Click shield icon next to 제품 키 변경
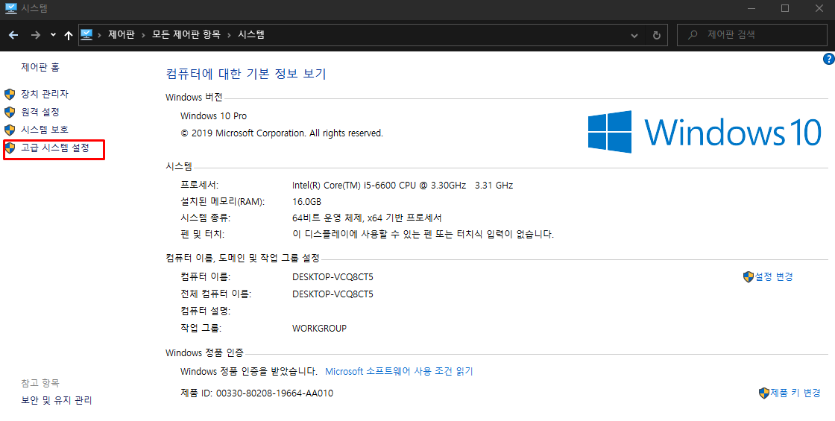835x421 pixels. pos(764,393)
